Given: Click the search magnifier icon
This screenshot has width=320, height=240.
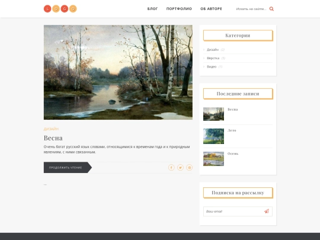Looking at the screenshot, I should [x=271, y=9].
